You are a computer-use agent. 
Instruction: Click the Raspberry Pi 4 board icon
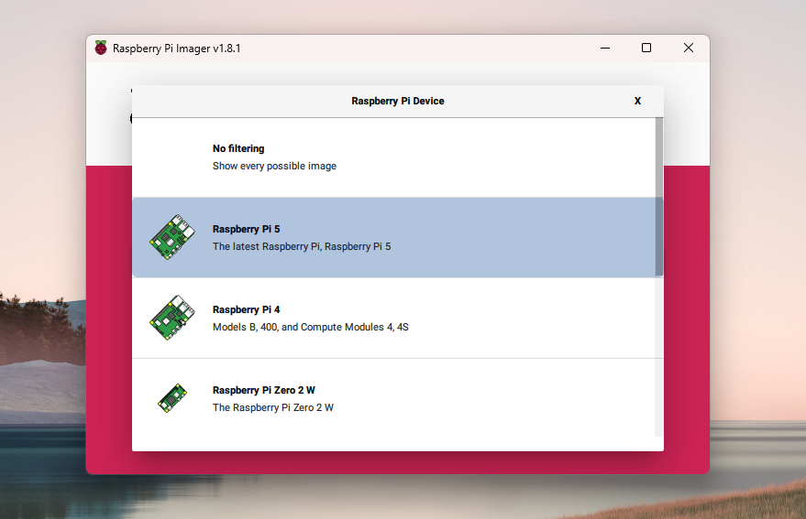[172, 318]
